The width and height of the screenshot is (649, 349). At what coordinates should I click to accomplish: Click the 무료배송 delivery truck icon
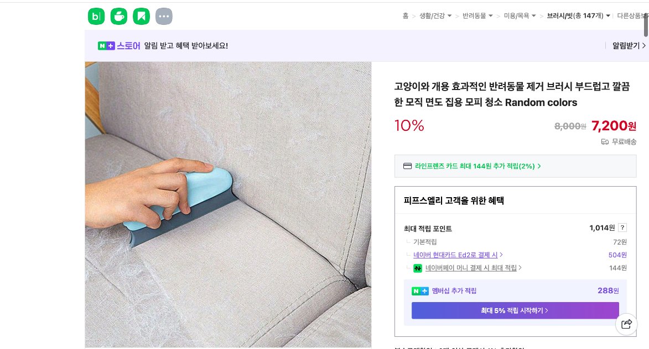pyautogui.click(x=605, y=142)
